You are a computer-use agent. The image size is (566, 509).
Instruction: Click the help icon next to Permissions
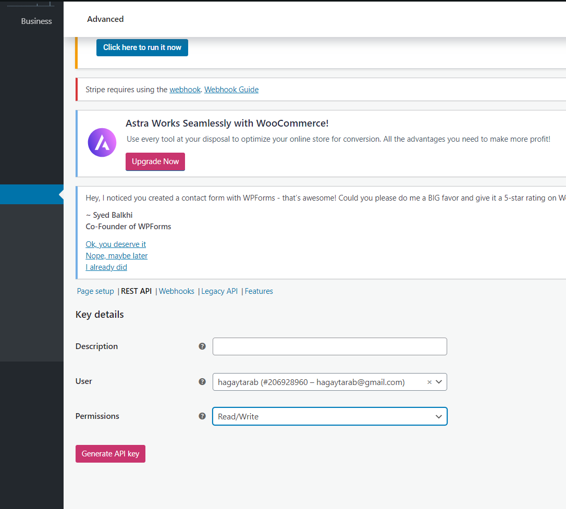coord(202,416)
